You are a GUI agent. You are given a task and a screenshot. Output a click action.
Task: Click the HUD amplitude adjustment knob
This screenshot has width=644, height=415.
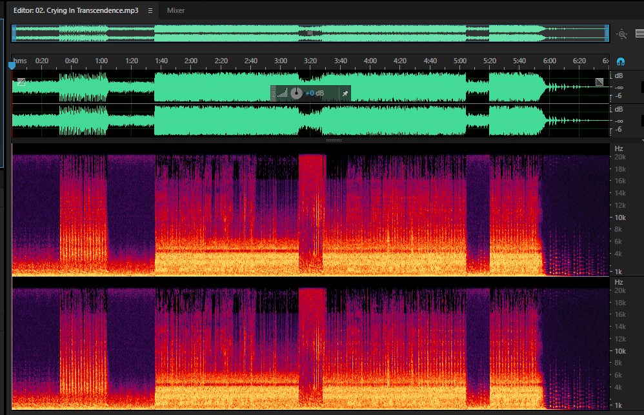(x=296, y=94)
